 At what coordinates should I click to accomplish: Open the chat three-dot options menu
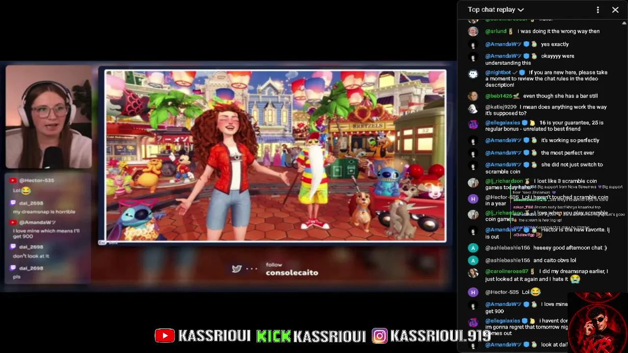click(x=598, y=10)
